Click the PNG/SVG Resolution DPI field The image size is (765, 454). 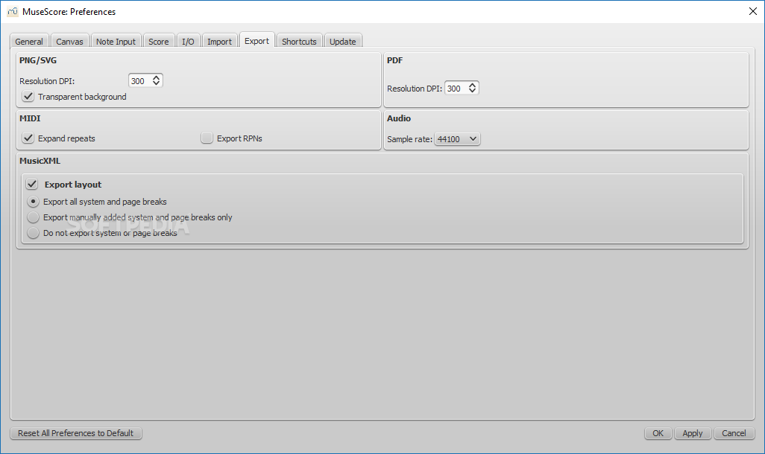[140, 81]
